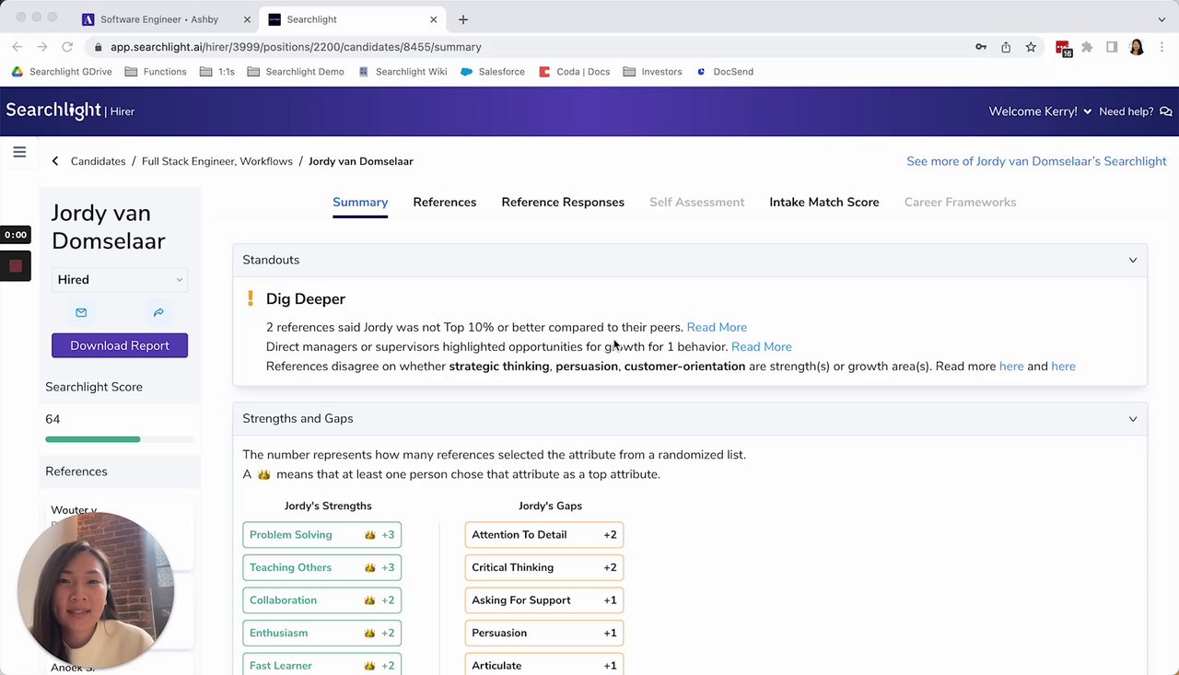Open the Welcome Kerry user menu
Image resolution: width=1179 pixels, height=675 pixels.
[x=1040, y=111]
